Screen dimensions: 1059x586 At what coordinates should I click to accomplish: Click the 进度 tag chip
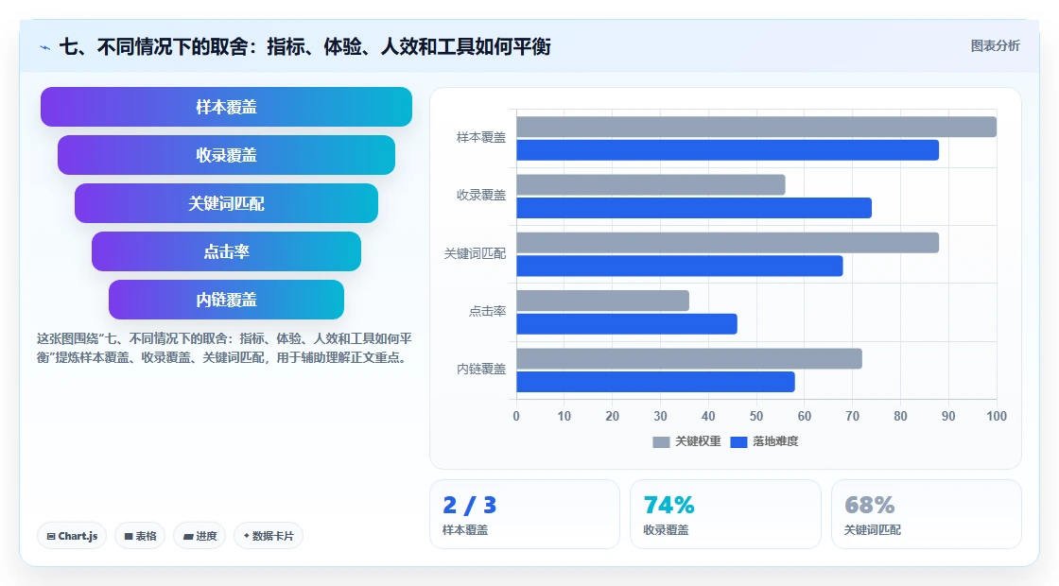click(x=200, y=536)
